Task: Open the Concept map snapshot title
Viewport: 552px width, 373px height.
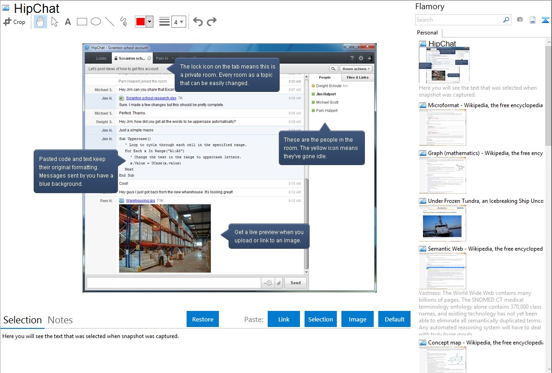Action: point(486,342)
